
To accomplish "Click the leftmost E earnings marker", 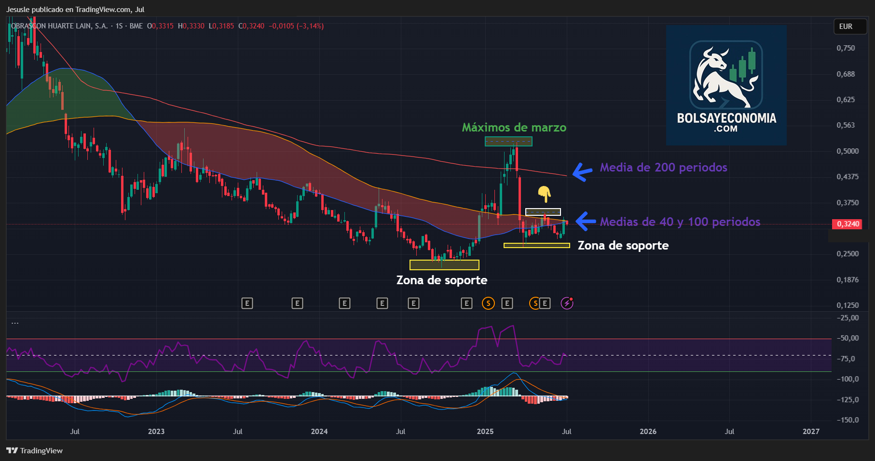I will pyautogui.click(x=247, y=303).
